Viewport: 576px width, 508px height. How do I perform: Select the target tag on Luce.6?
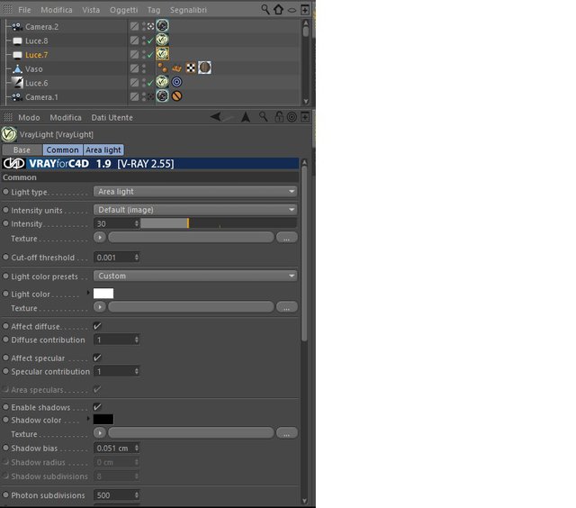coord(176,82)
